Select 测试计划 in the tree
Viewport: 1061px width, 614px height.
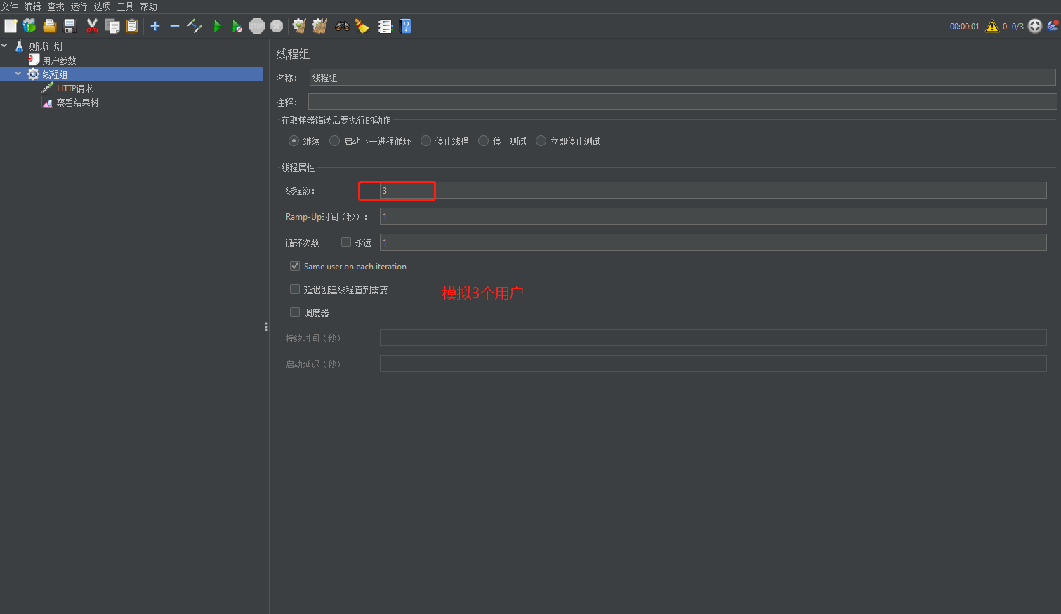(46, 46)
